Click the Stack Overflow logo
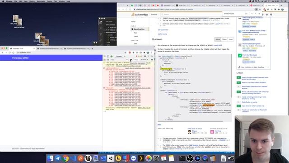 click(x=140, y=14)
